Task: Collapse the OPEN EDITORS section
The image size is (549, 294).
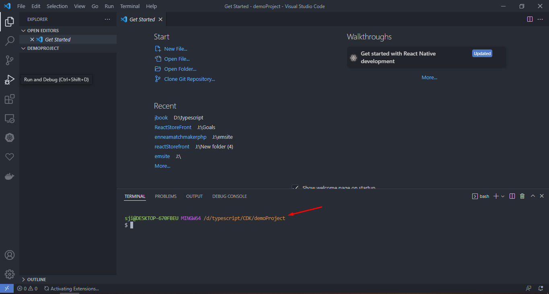Action: pos(42,30)
